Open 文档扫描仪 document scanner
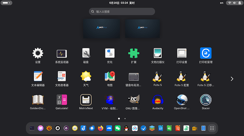The image size is (244, 136). (x=158, y=53)
